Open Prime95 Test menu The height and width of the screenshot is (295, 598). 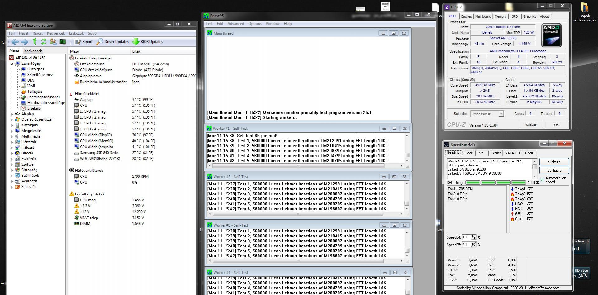(209, 24)
